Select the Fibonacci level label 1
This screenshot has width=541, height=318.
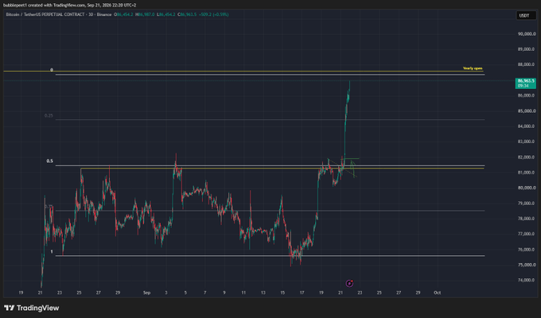click(x=52, y=252)
